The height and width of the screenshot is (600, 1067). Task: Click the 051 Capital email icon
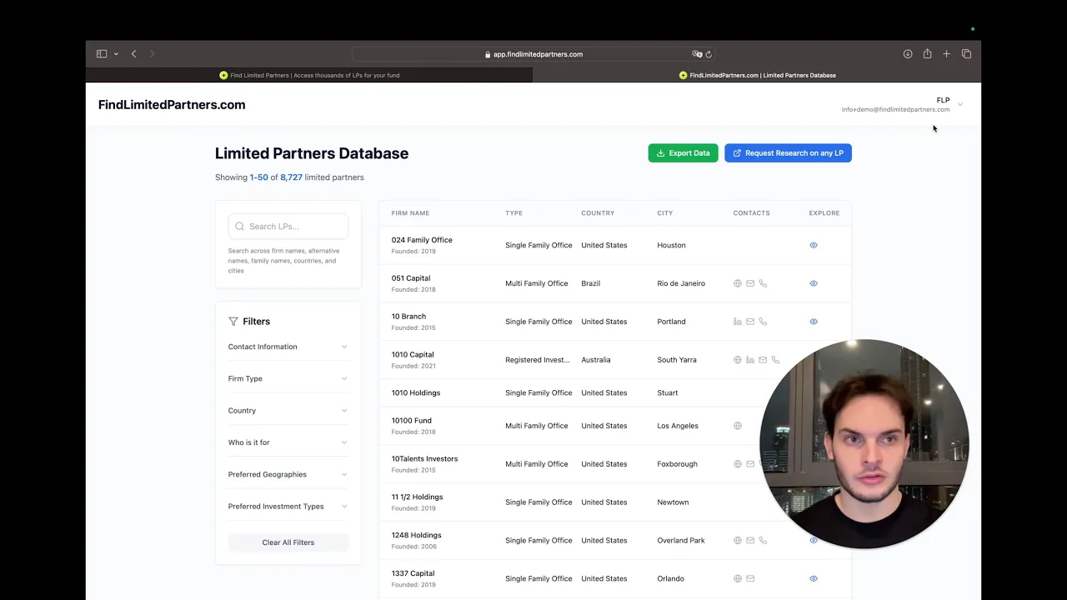pyautogui.click(x=750, y=283)
